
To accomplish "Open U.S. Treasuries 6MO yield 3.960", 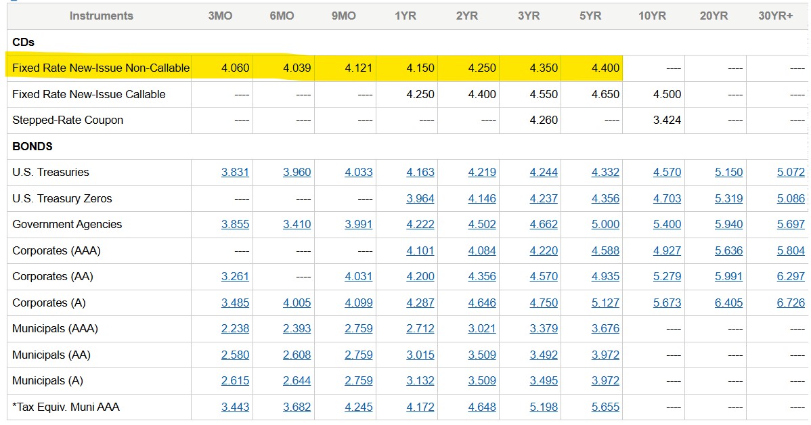I will click(x=297, y=172).
